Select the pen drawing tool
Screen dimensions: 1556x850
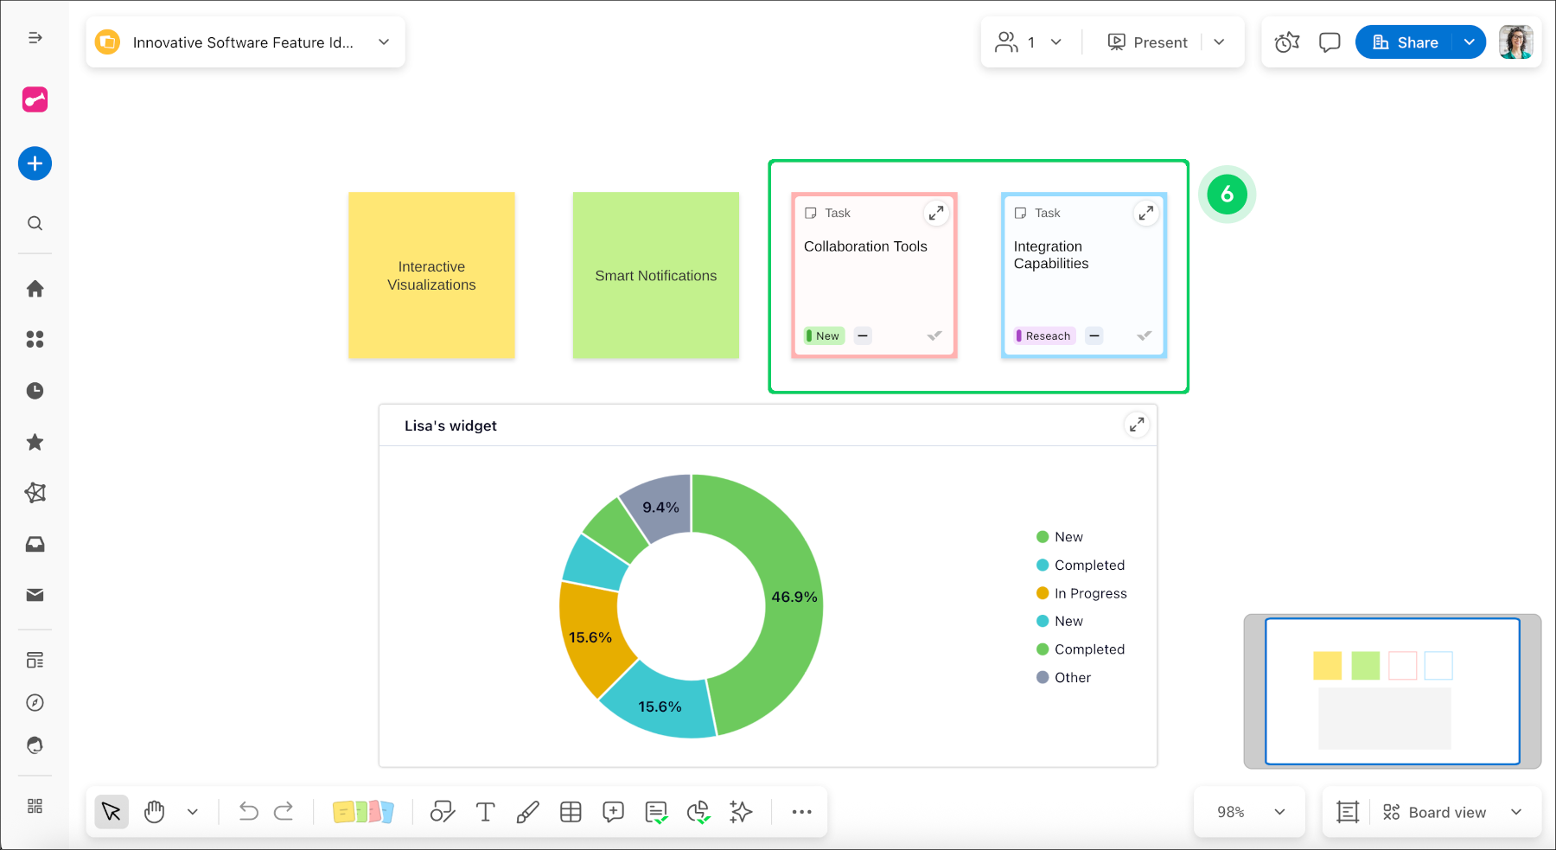[527, 812]
